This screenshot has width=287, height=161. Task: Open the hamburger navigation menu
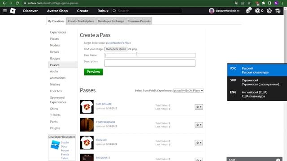coord(5,11)
